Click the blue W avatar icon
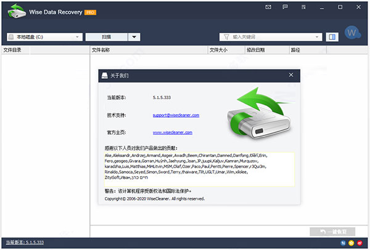The width and height of the screenshot is (370, 250). click(x=352, y=33)
